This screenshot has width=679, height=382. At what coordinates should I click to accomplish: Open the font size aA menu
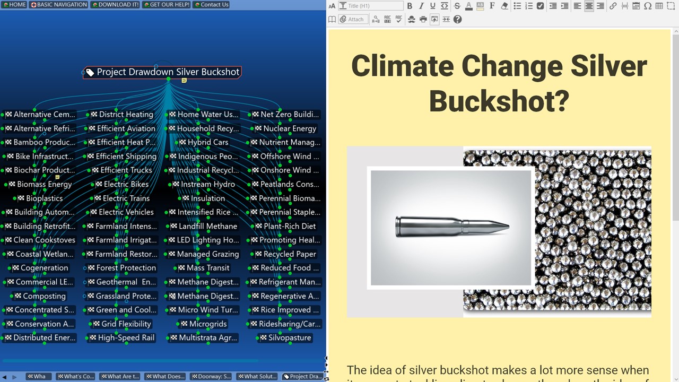pyautogui.click(x=332, y=6)
